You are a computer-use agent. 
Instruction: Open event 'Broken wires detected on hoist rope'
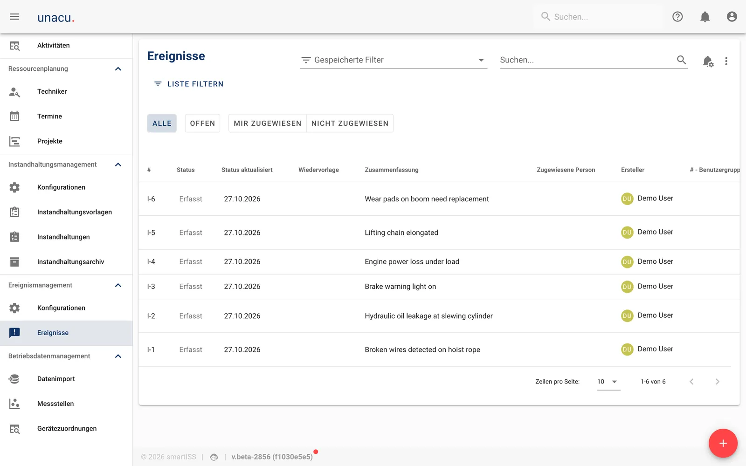(439, 349)
